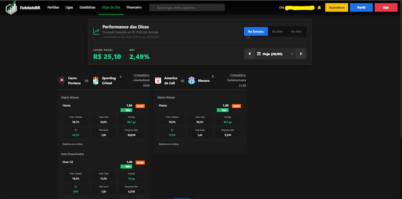Click the Assinatura button

pos(337,8)
